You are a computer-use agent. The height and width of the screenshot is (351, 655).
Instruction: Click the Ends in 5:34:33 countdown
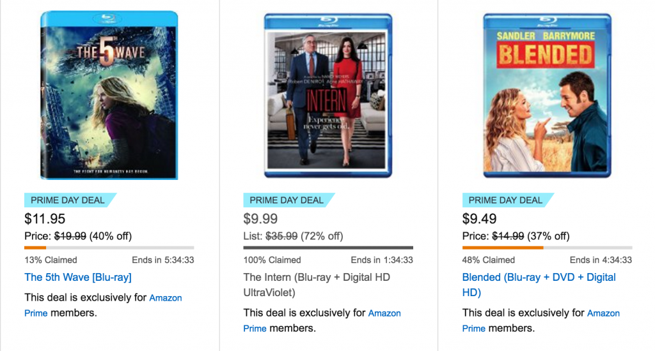pyautogui.click(x=163, y=260)
